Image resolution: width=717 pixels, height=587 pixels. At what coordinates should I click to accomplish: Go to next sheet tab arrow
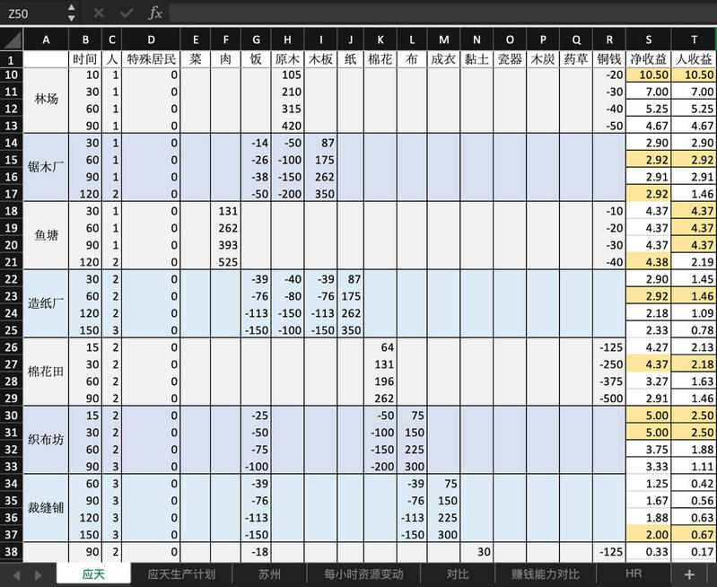click(38, 575)
